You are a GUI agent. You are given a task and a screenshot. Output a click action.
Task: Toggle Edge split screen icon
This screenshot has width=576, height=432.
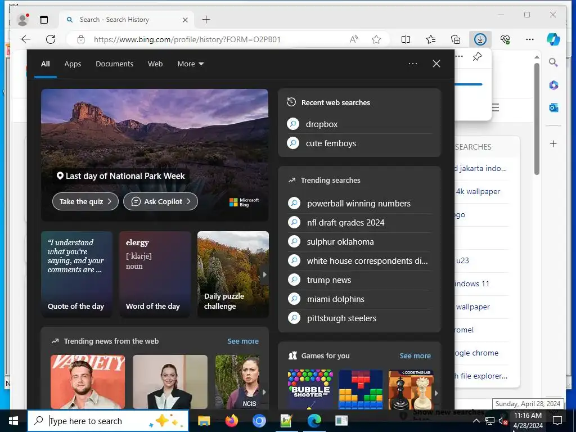(x=406, y=39)
